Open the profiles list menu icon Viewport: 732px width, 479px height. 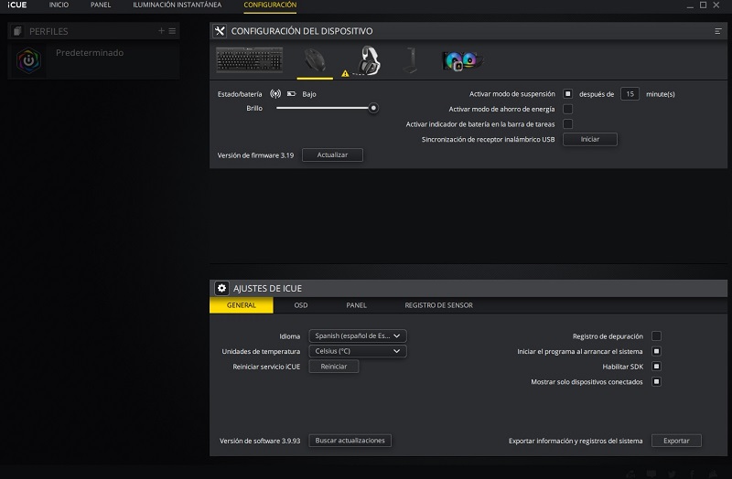172,31
